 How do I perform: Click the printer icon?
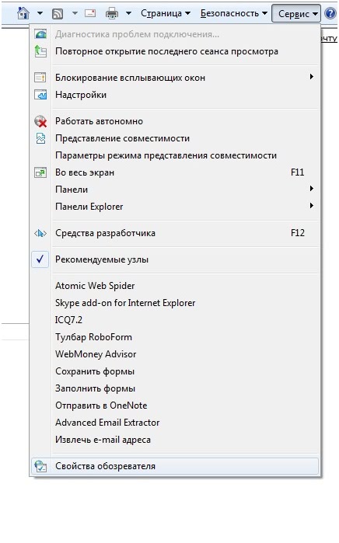(x=112, y=13)
